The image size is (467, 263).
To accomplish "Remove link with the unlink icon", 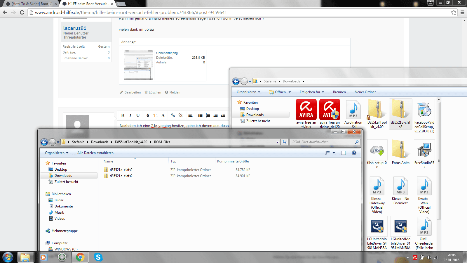I will (x=180, y=115).
